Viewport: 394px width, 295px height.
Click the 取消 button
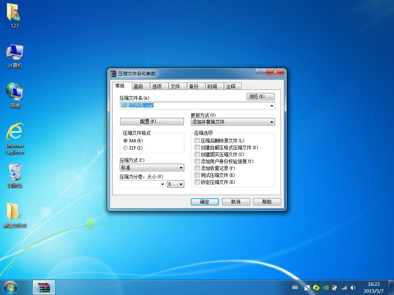(236, 202)
